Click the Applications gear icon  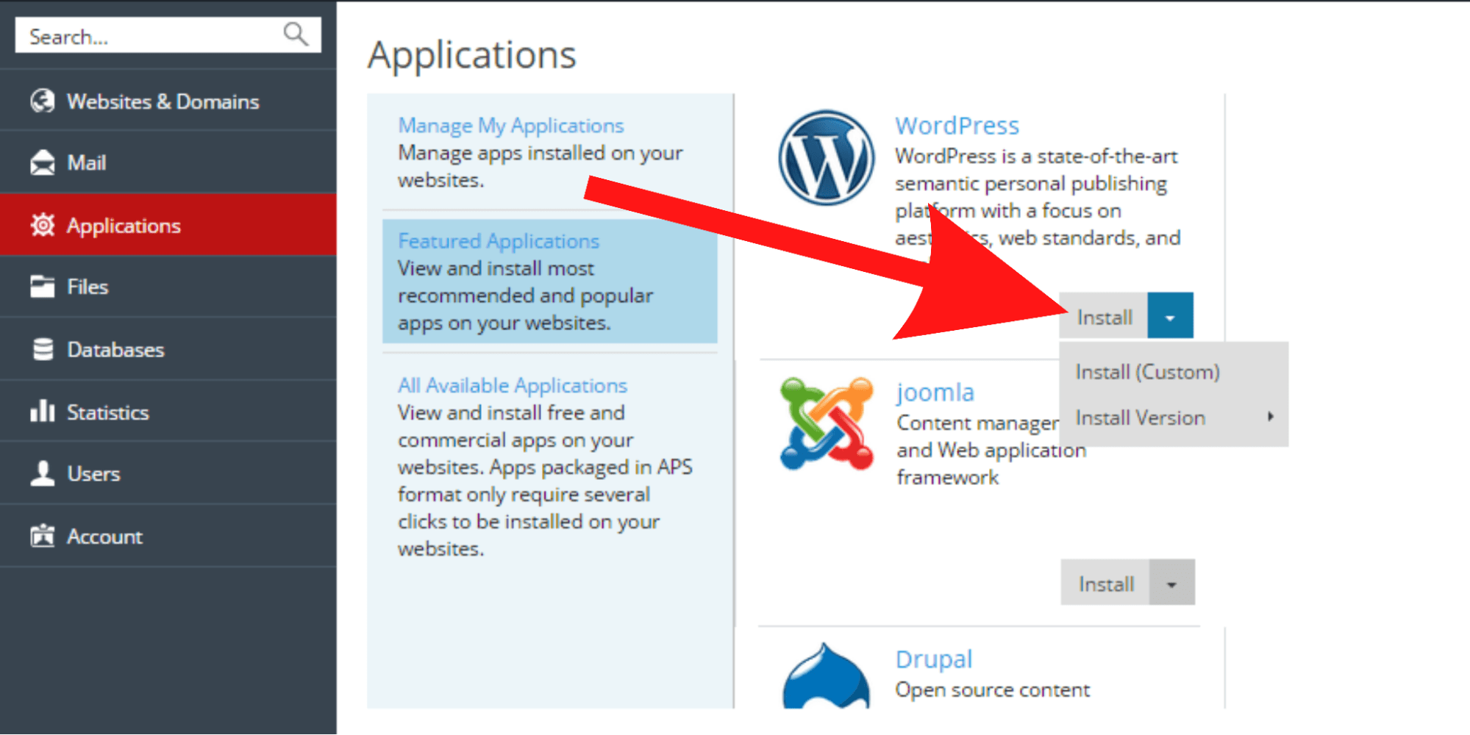(42, 225)
